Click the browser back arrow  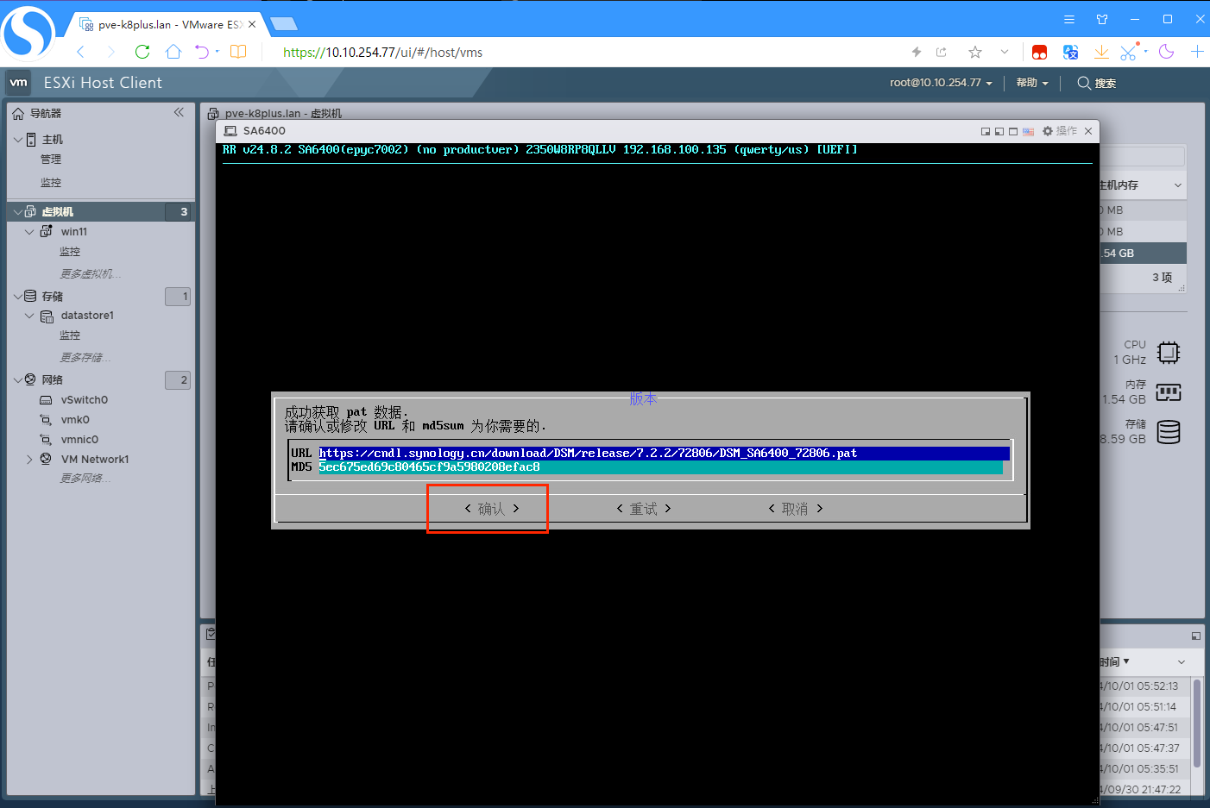pyautogui.click(x=80, y=52)
